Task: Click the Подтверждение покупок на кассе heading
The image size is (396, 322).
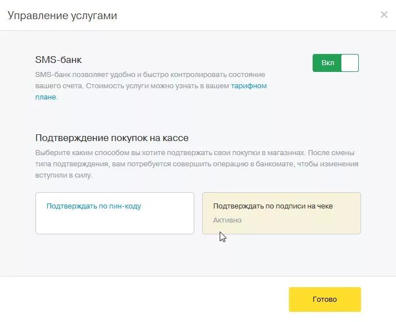Action: pos(112,138)
